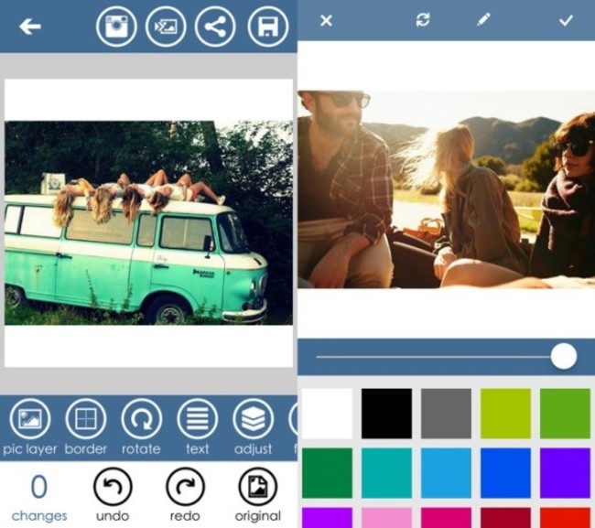Save image with the floppy disk icon

pyautogui.click(x=267, y=27)
